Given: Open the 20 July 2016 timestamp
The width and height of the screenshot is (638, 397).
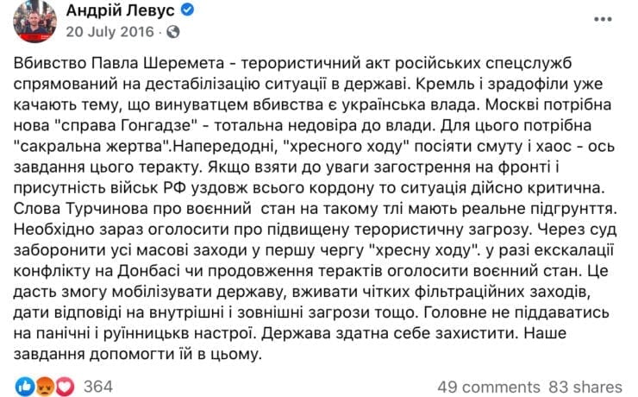Looking at the screenshot, I should coord(109,32).
